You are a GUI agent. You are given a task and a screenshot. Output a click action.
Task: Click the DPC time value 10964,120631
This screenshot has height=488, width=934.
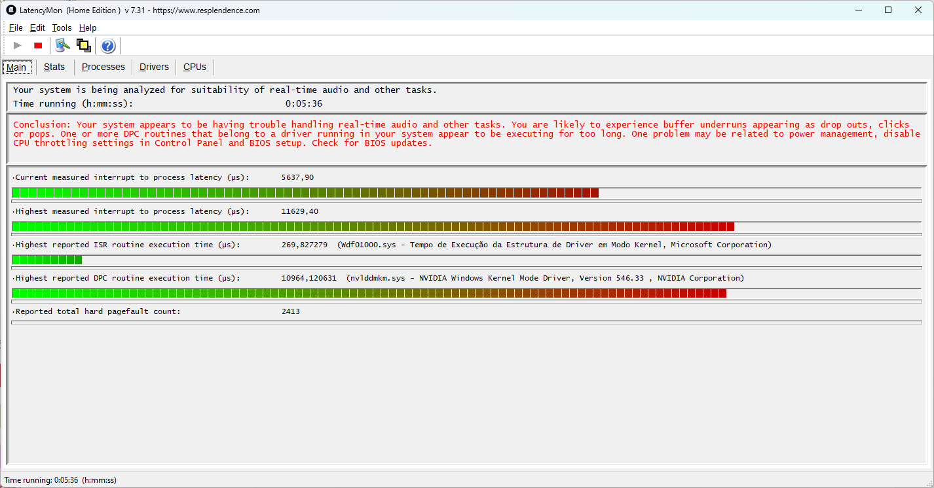(309, 278)
